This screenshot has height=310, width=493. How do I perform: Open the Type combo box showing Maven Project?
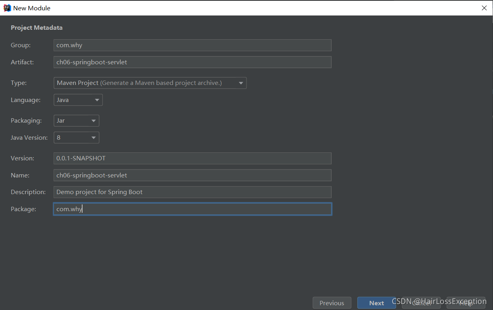click(x=150, y=83)
